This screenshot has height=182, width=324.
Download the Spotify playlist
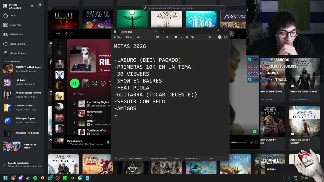click(103, 83)
